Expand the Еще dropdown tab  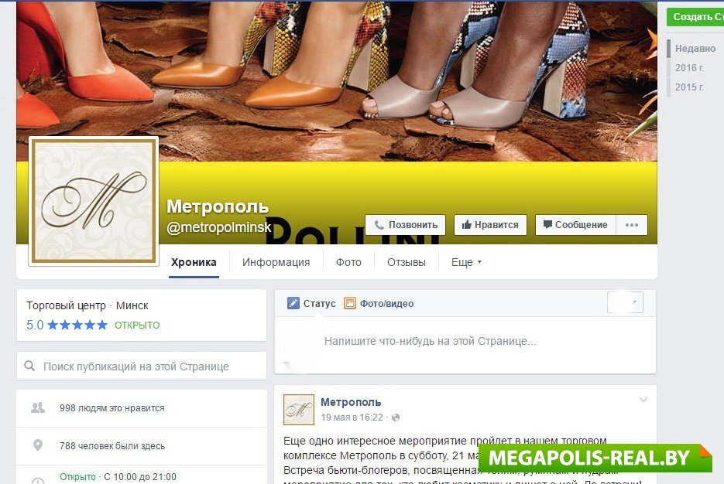pos(466,262)
